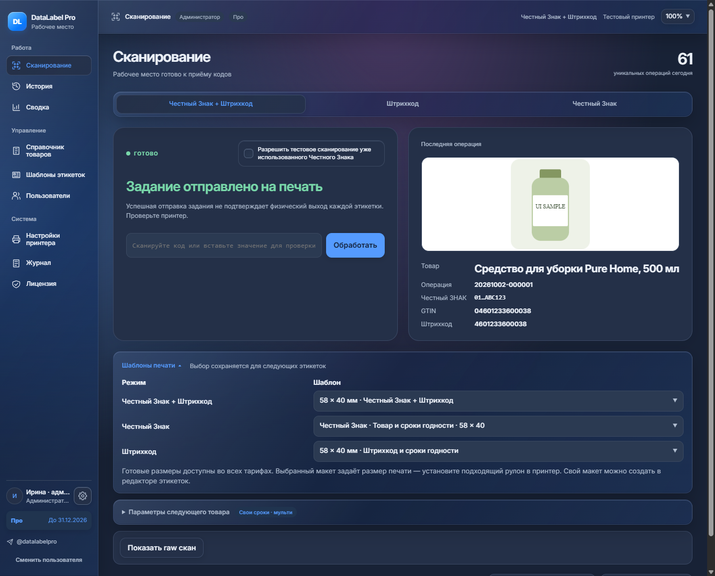Open Лицензия shield icon in sidebar

tap(16, 284)
